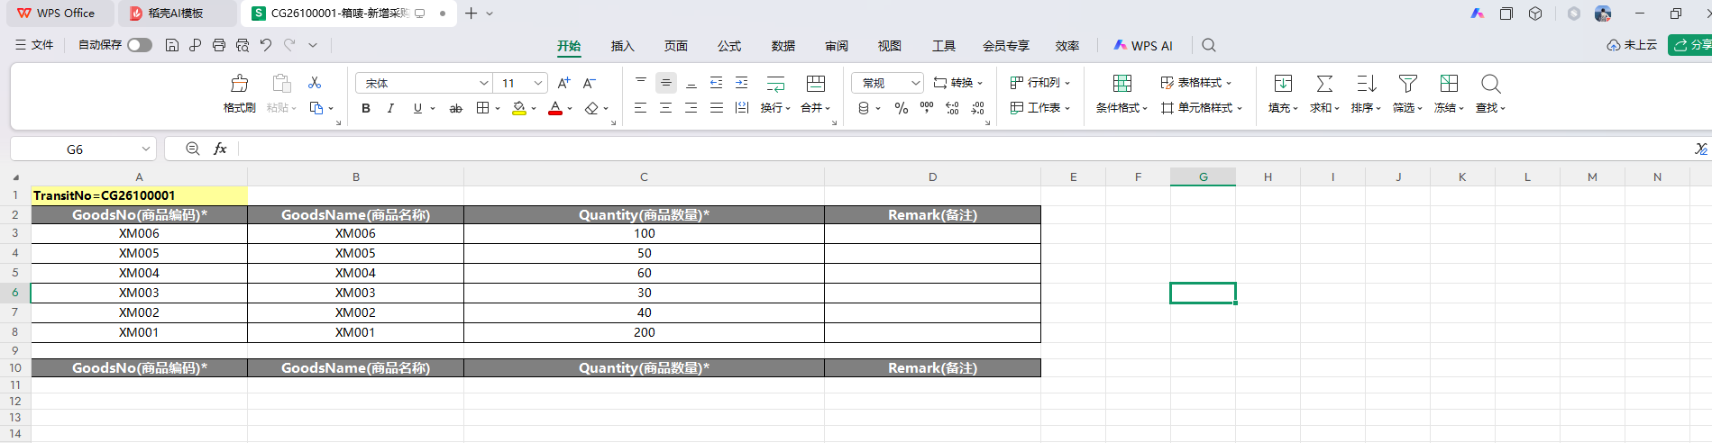Toggle Underline formatting
This screenshot has height=443, width=1712.
click(x=417, y=108)
